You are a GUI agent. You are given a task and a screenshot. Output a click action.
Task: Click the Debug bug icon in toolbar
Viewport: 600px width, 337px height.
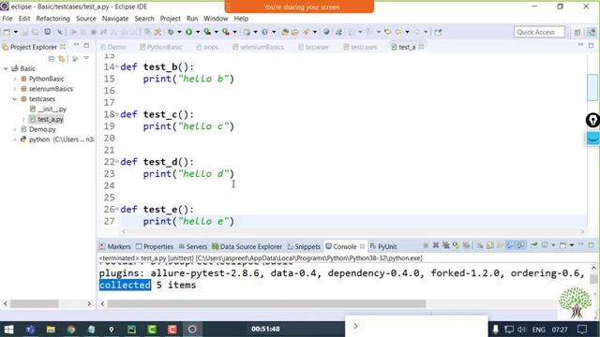171,32
